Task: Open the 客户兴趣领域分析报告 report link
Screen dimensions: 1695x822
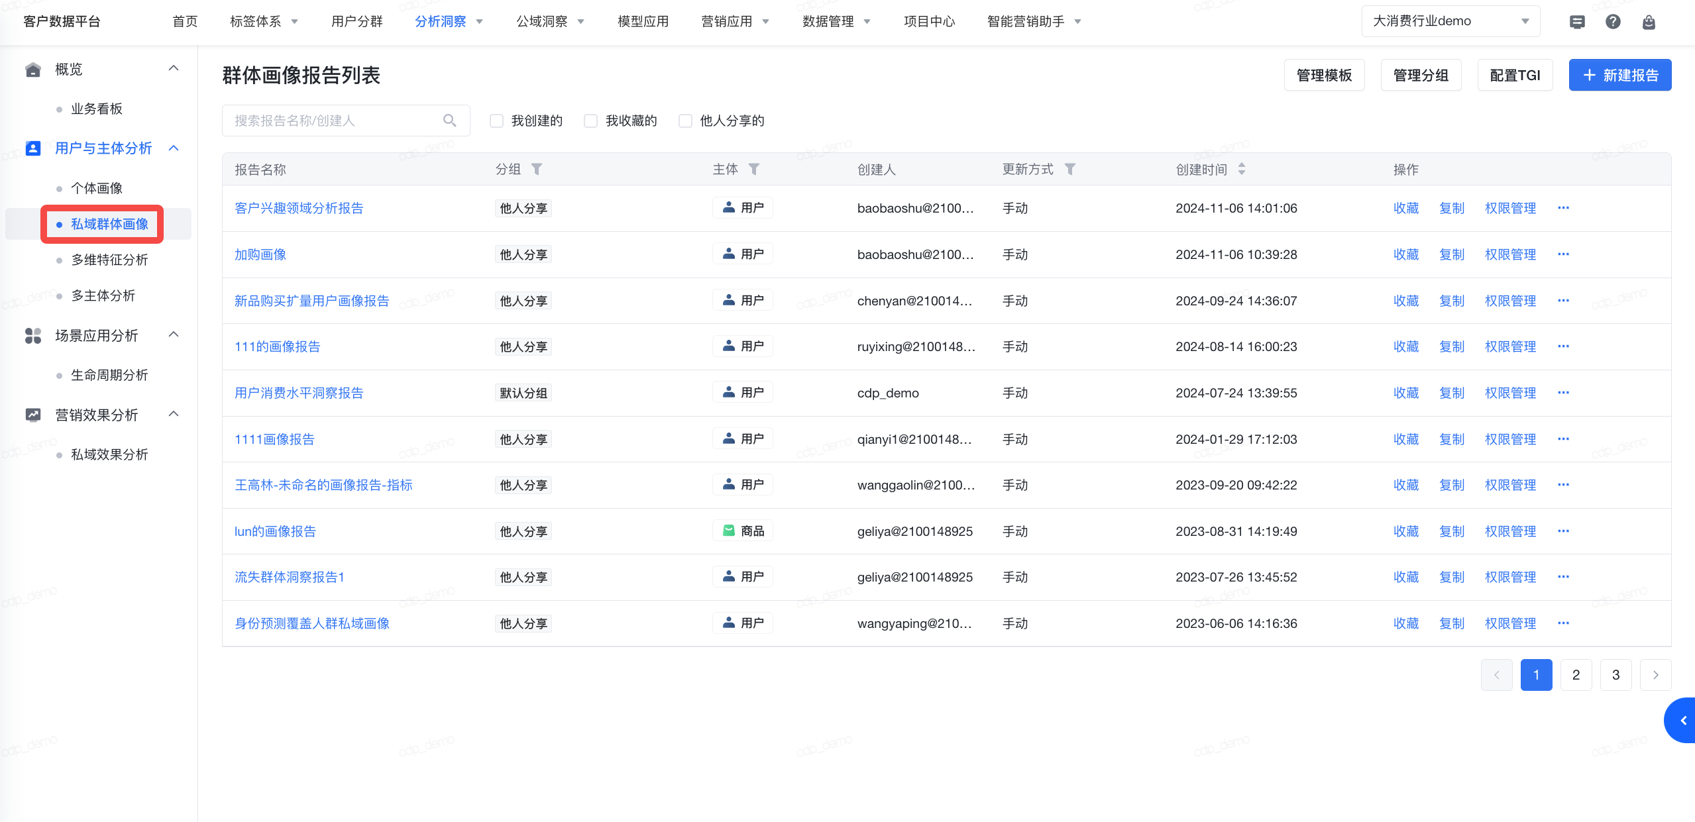Action: click(299, 208)
